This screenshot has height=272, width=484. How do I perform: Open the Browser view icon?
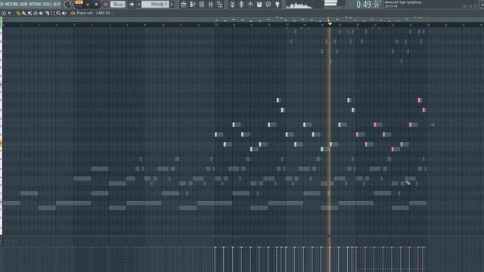pyautogui.click(x=220, y=5)
